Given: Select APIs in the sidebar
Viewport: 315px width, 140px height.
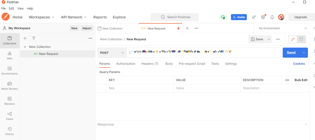Looking at the screenshot, I should click(10, 56).
